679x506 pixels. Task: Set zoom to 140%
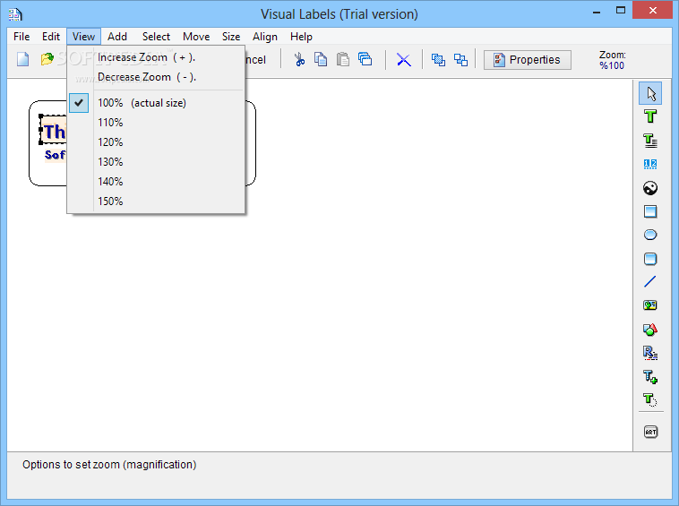click(x=156, y=182)
